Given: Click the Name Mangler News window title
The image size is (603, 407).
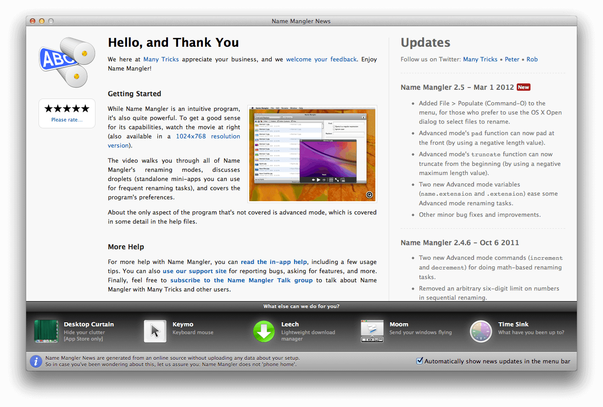Looking at the screenshot, I should coord(301,21).
